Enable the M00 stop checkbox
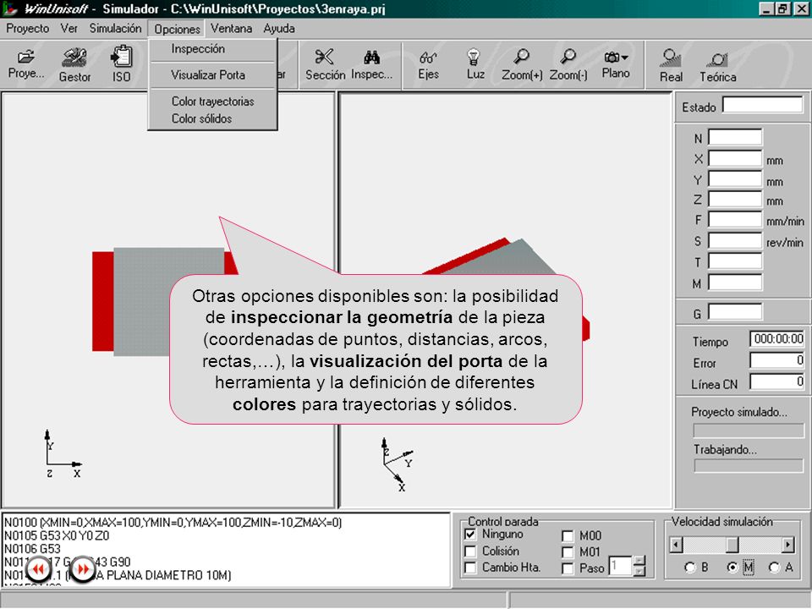The image size is (812, 609). coord(568,535)
